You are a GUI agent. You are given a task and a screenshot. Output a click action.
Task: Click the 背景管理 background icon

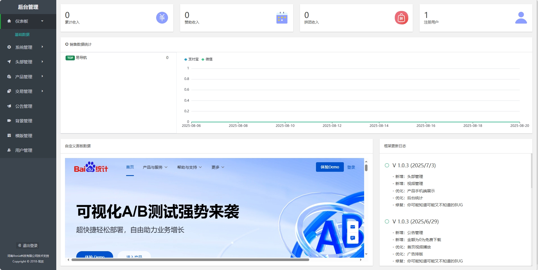[x=9, y=121]
